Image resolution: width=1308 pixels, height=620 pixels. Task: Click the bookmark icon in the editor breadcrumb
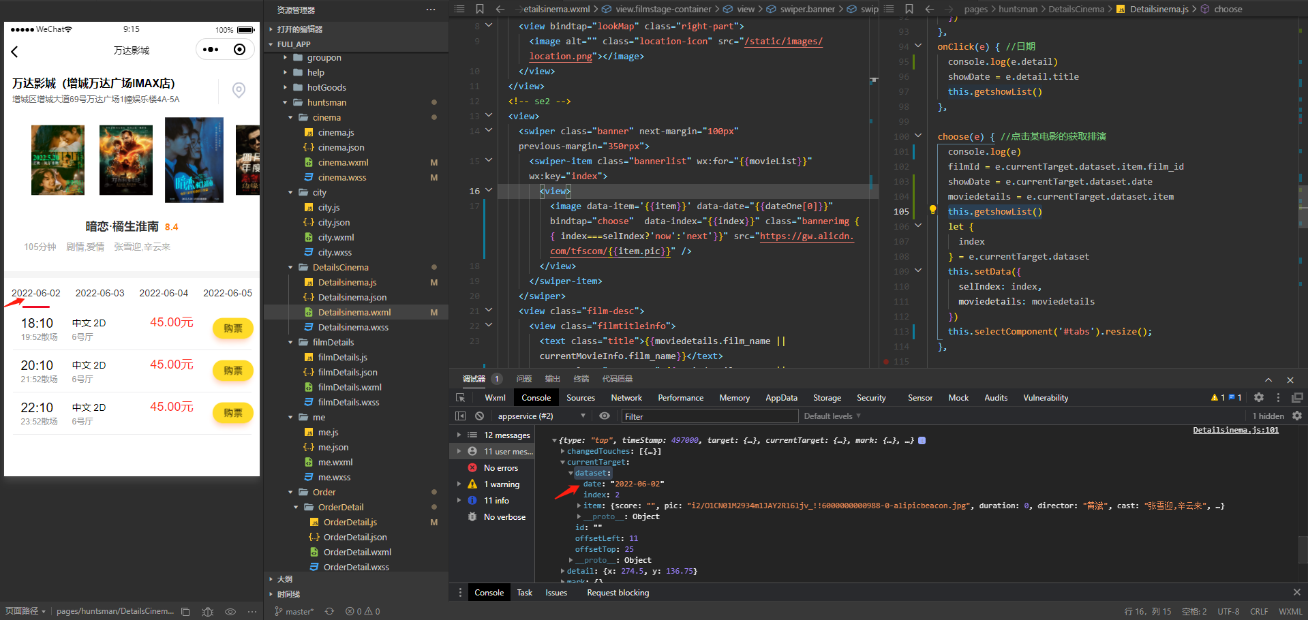pos(480,9)
